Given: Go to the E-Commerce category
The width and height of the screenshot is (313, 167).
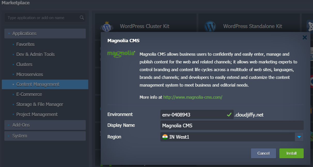Looking at the screenshot, I should click(x=29, y=94).
